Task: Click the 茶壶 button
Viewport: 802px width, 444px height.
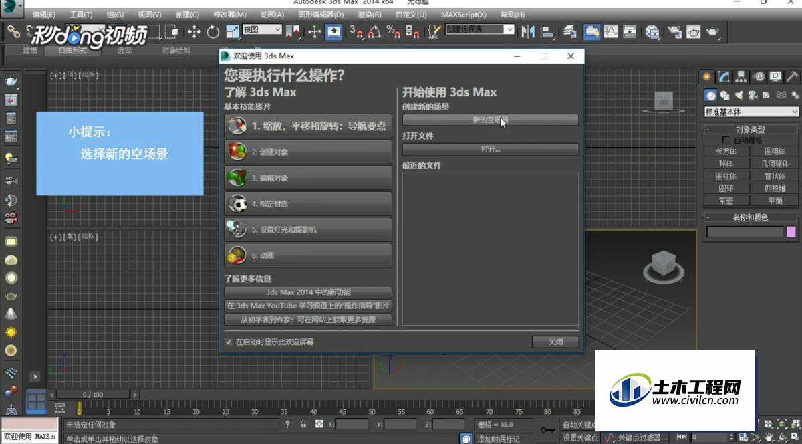Action: [x=726, y=201]
